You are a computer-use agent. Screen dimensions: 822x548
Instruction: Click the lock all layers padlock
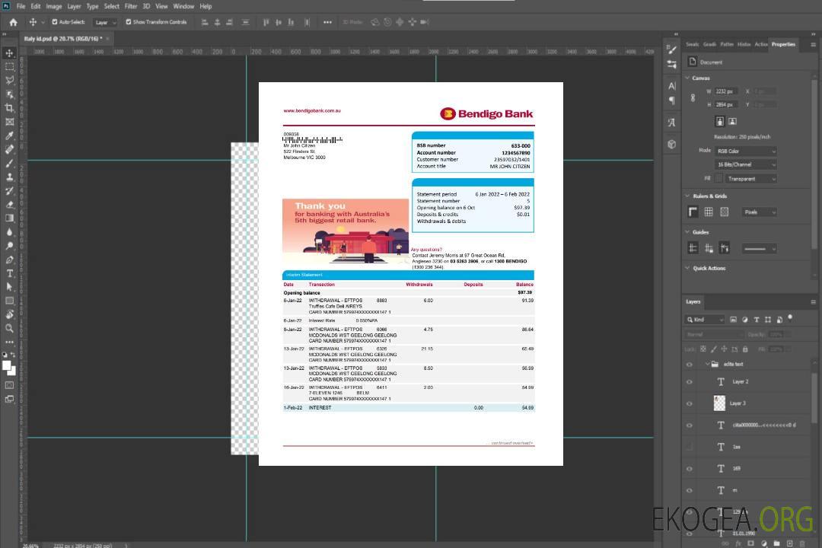pos(745,349)
